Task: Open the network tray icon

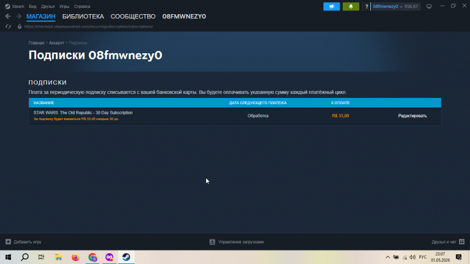Action: point(405,257)
